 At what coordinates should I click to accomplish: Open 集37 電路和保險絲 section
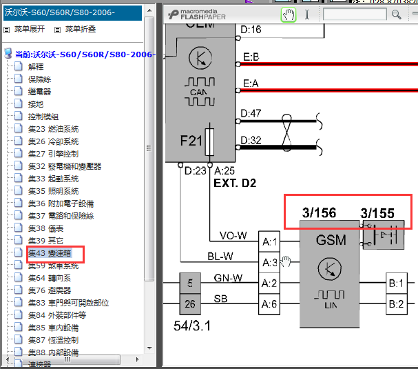61,216
